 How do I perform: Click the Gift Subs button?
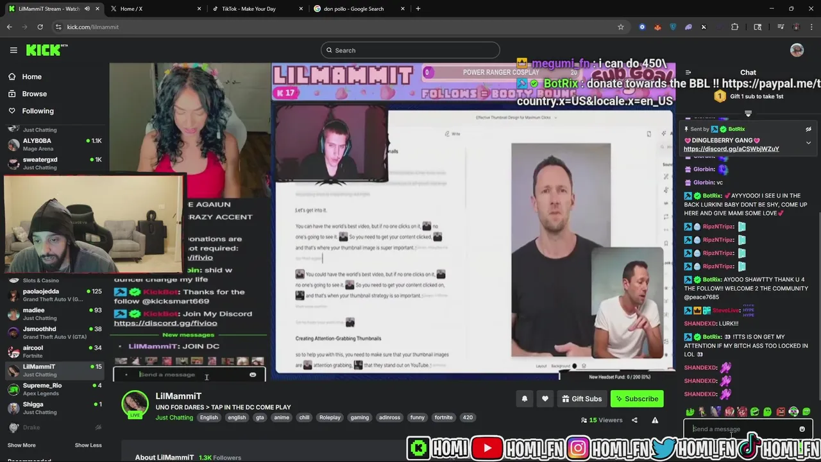coord(582,398)
